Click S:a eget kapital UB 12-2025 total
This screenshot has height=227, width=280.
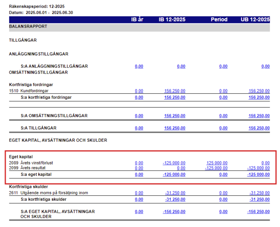(x=258, y=174)
